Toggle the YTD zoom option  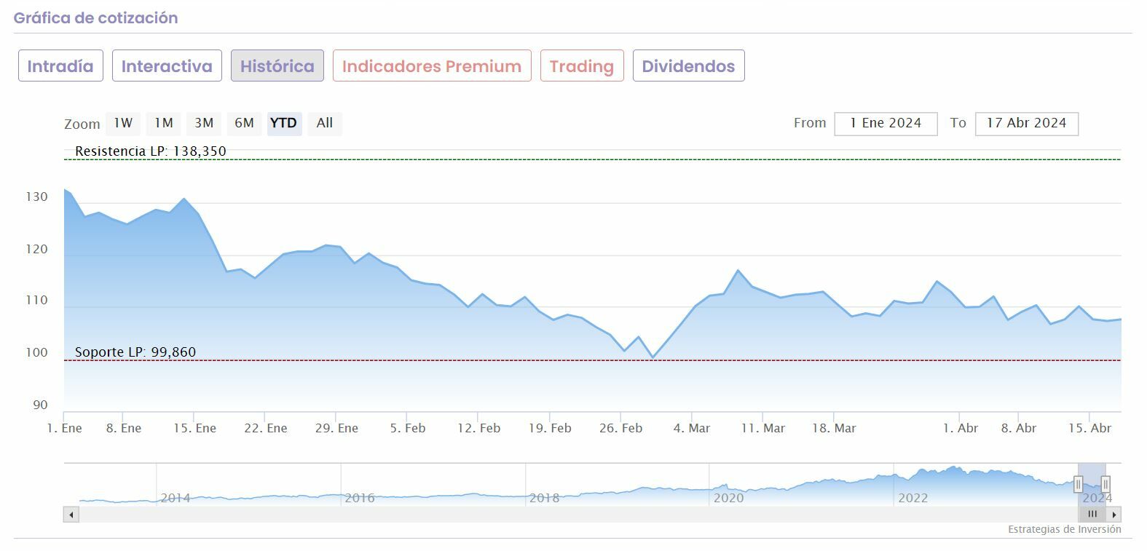[283, 123]
